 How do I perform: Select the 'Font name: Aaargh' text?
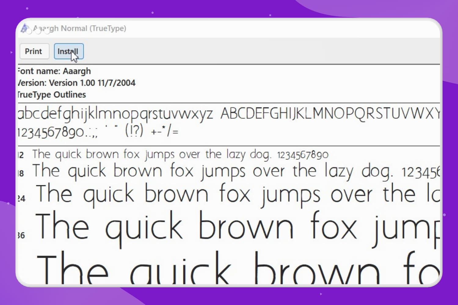pyautogui.click(x=54, y=71)
